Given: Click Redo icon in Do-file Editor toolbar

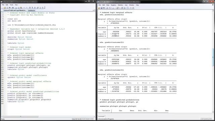Looking at the screenshot, I should 27,8.
